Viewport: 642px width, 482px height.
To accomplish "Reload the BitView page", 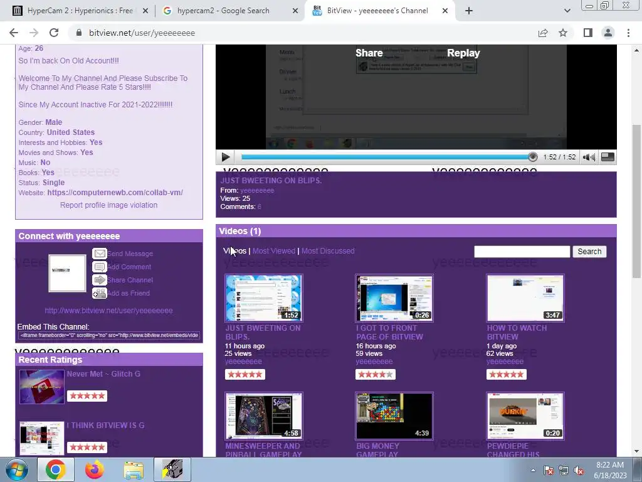I will click(x=54, y=33).
